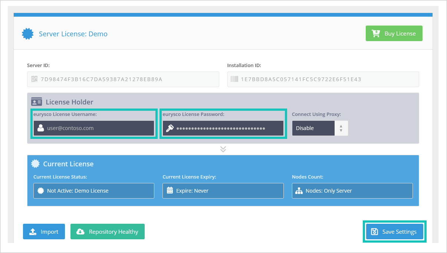This screenshot has width=447, height=253.
Task: Click the key icon in password field
Action: pyautogui.click(x=170, y=128)
